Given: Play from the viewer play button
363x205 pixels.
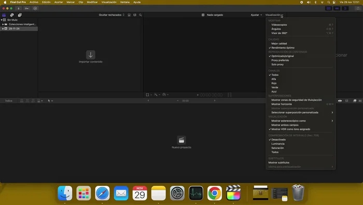Looking at the screenshot, I should pos(198,95).
